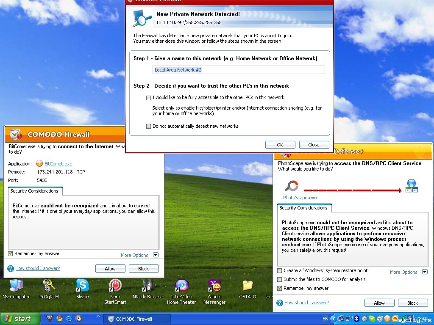This screenshot has width=434, height=325.
Task: Open NRadioBox.exe desktop shortcut
Action: coord(148,289)
